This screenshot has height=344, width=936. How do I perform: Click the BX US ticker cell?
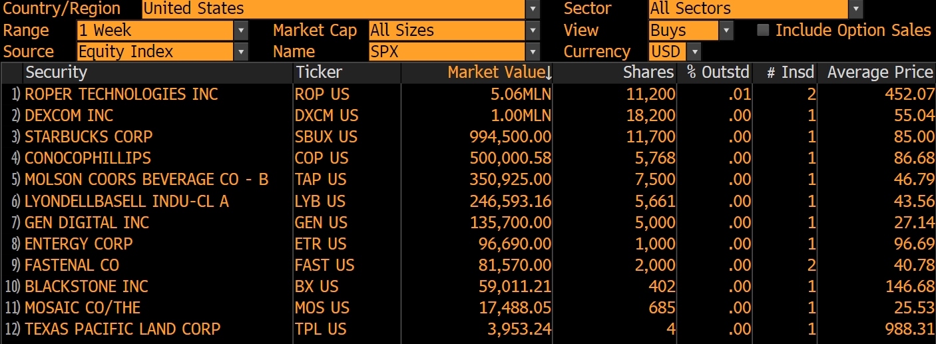pos(317,287)
